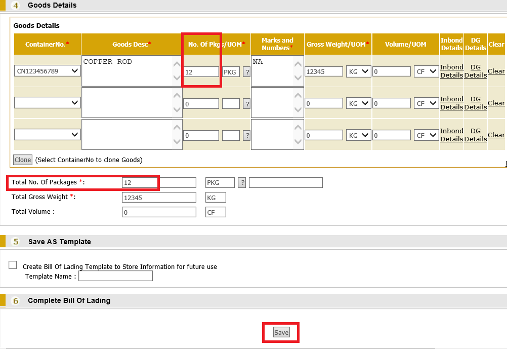Screen dimensions: 507x349
Task: Open help button beside Total No. Of Packages UOM
Action: (242, 182)
